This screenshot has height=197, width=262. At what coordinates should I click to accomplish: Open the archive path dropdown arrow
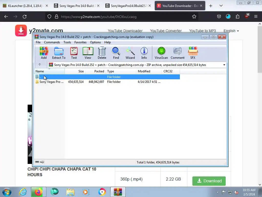coord(224,65)
